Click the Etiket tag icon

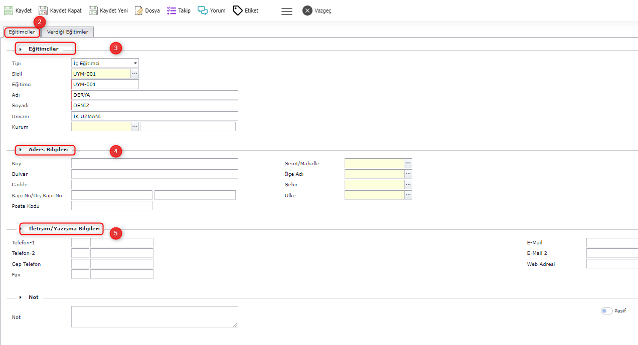tap(238, 11)
